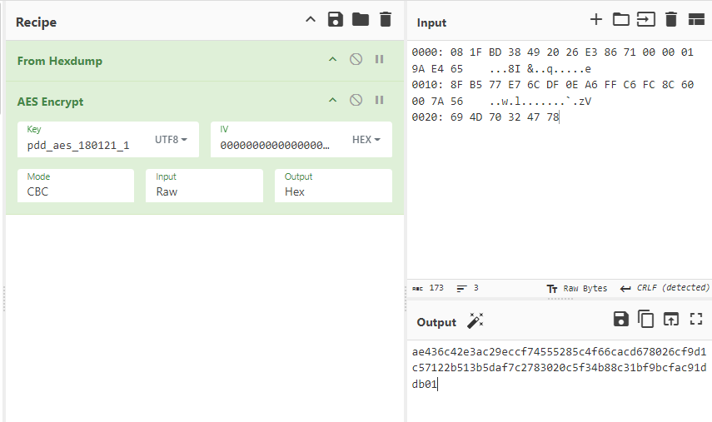Replace input with output

671,319
